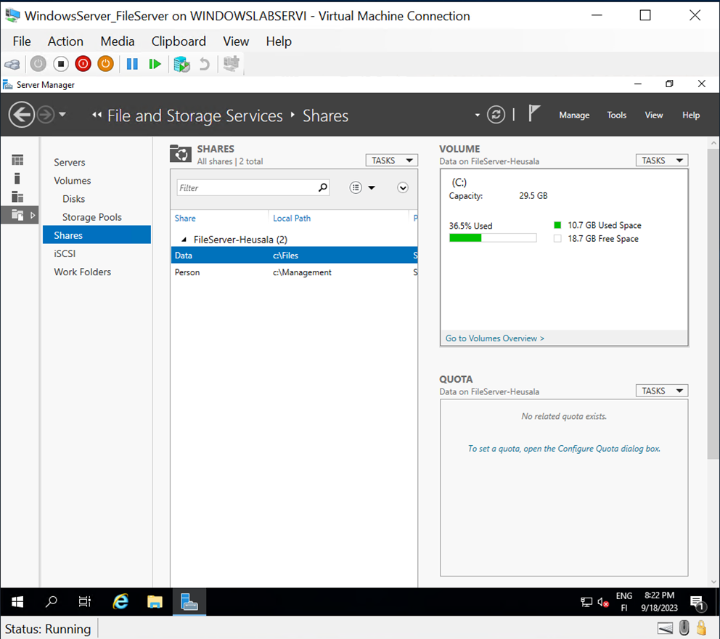
Task: Click the C: drive usage bar
Action: click(x=493, y=237)
